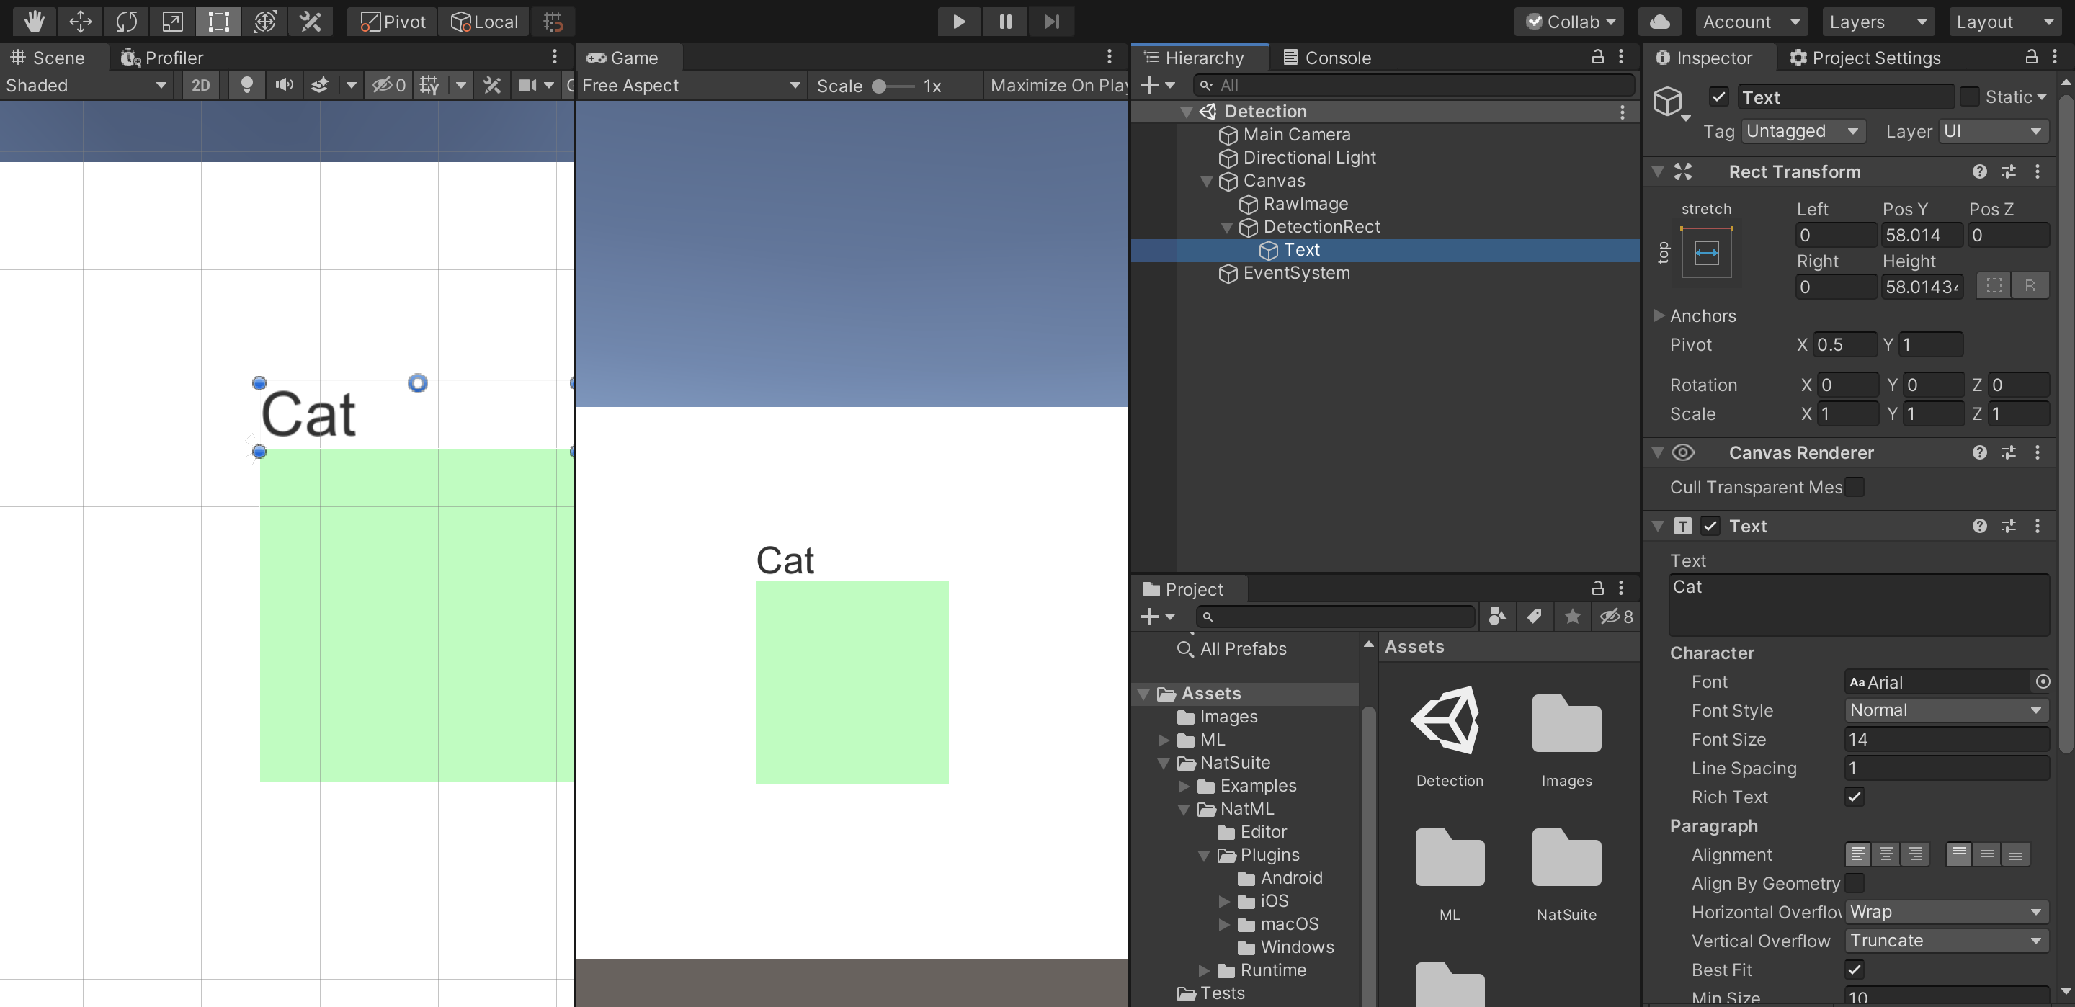Screen dimensions: 2075x1007
Task: Click the cloud services icon
Action: tap(1659, 22)
